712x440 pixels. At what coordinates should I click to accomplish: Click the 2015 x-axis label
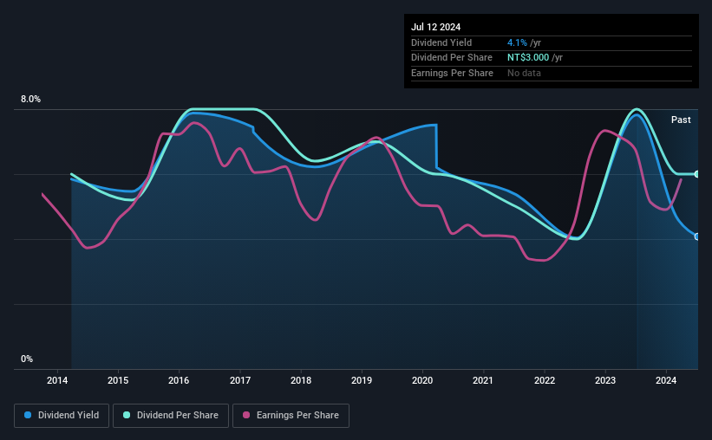click(x=118, y=380)
